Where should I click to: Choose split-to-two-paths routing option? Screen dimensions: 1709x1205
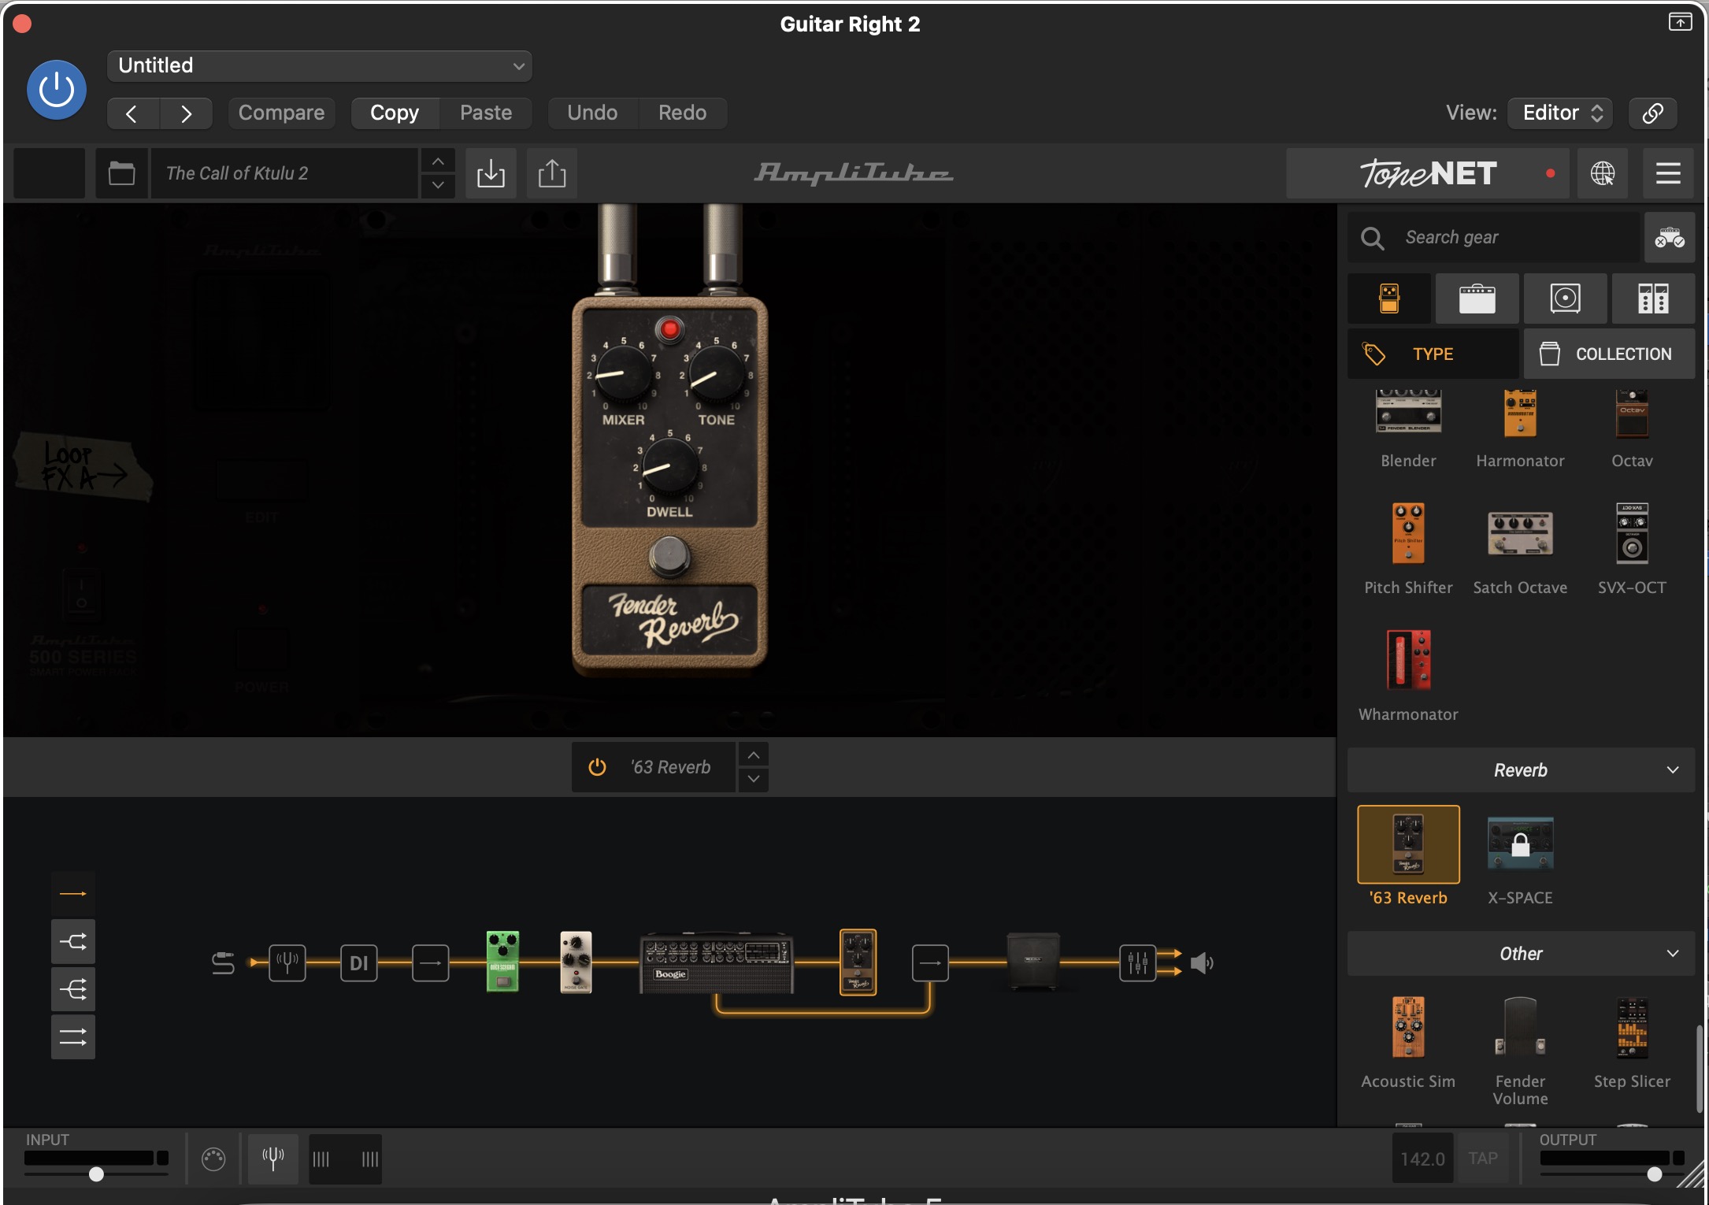pyautogui.click(x=73, y=942)
